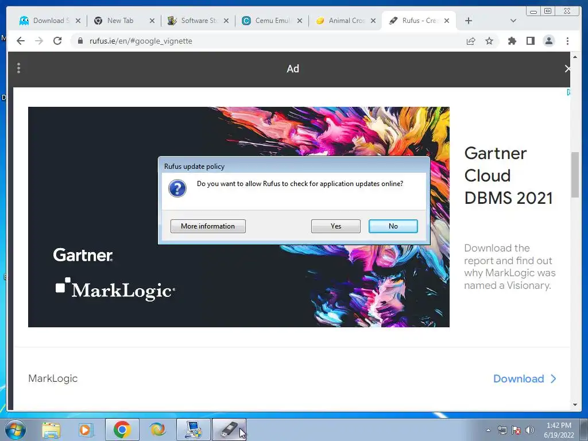Click scroll down arrow of page scrollbar

575,405
